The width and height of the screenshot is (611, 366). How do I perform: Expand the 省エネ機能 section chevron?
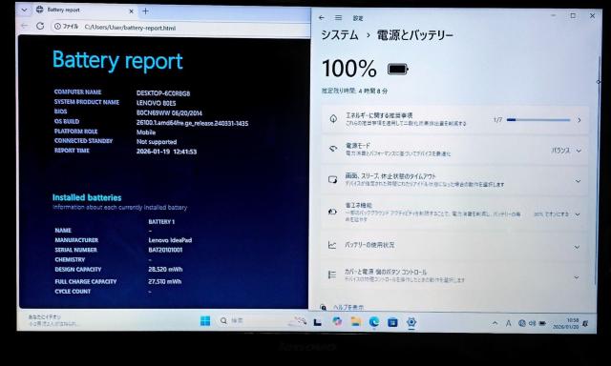pyautogui.click(x=578, y=214)
